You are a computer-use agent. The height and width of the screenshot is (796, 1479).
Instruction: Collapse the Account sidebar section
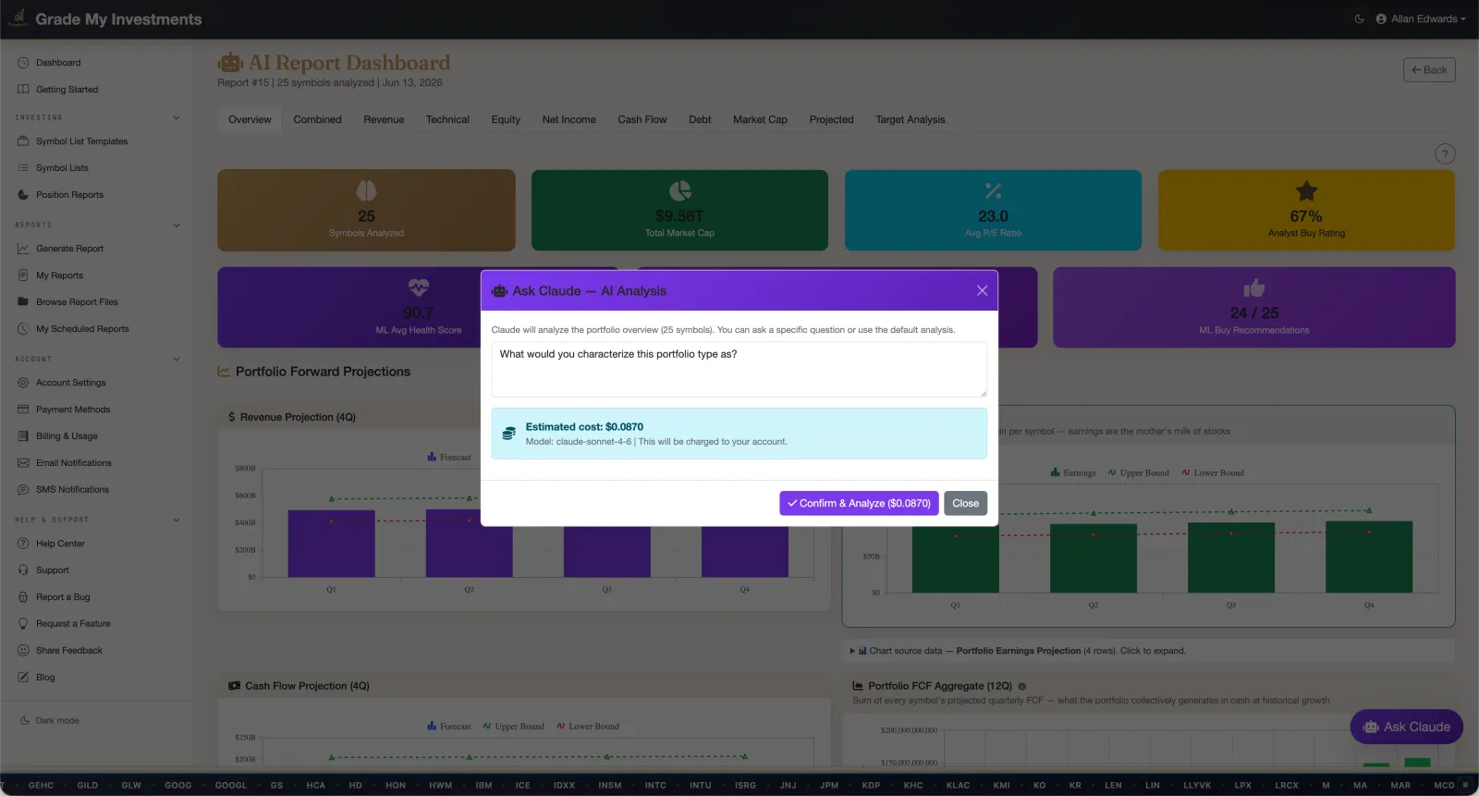(177, 359)
